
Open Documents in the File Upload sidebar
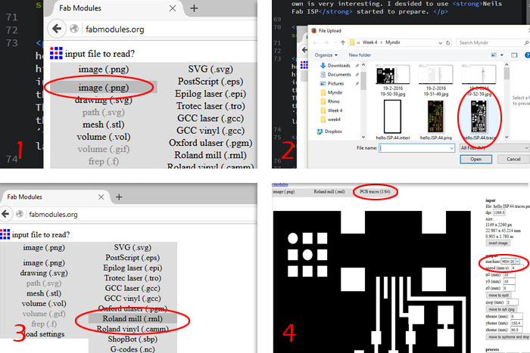(339, 75)
